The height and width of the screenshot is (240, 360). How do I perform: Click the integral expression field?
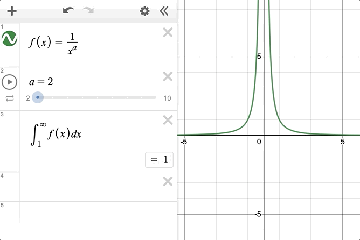click(57, 134)
